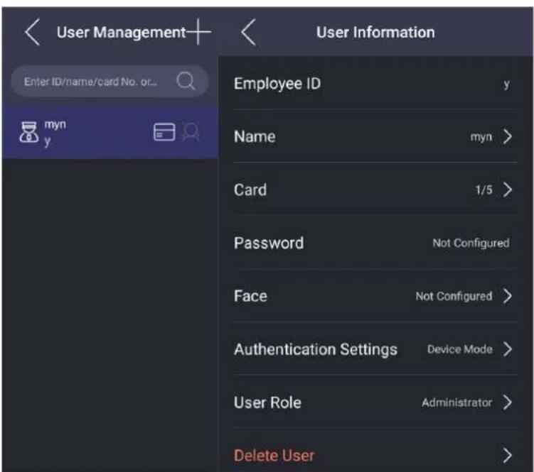534x472 pixels.
Task: Click the 'Device Mode' value
Action: tap(460, 349)
